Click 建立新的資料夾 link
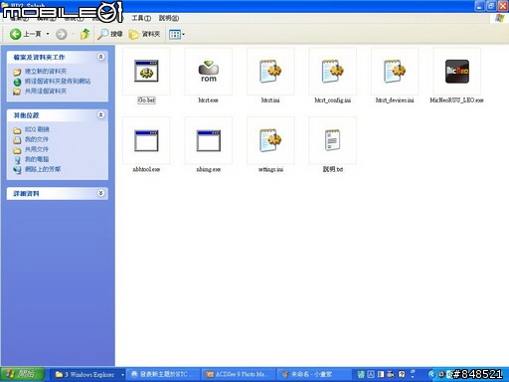The height and width of the screenshot is (382, 509). pyautogui.click(x=46, y=72)
